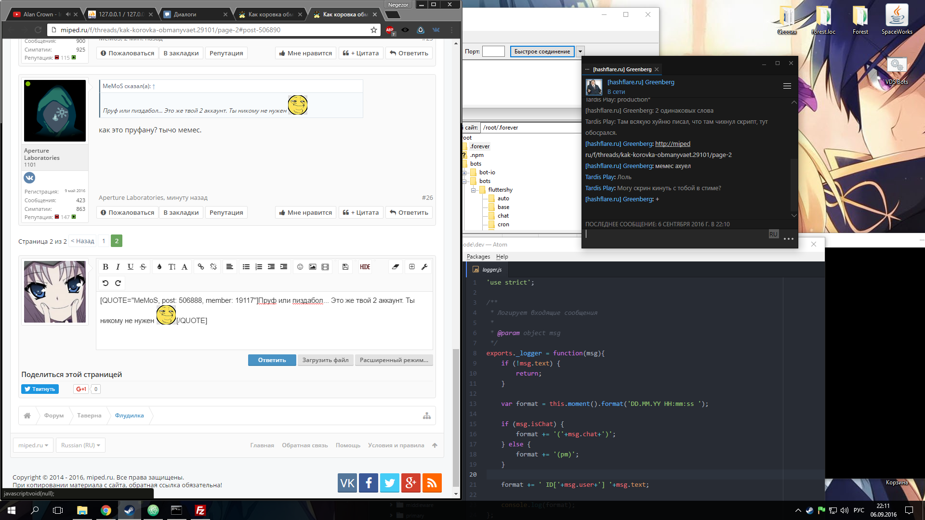Open the font size tool in editor
925x520 pixels.
tap(172, 267)
